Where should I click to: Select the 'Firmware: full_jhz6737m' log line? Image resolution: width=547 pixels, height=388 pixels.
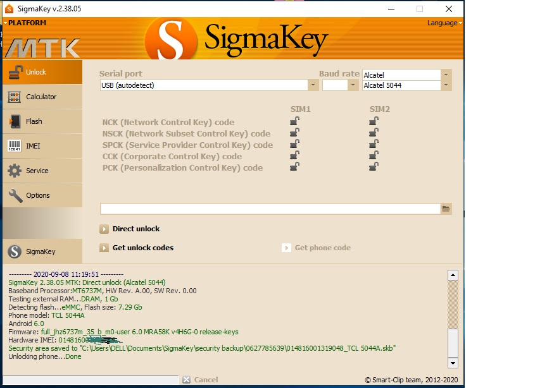[123, 332]
